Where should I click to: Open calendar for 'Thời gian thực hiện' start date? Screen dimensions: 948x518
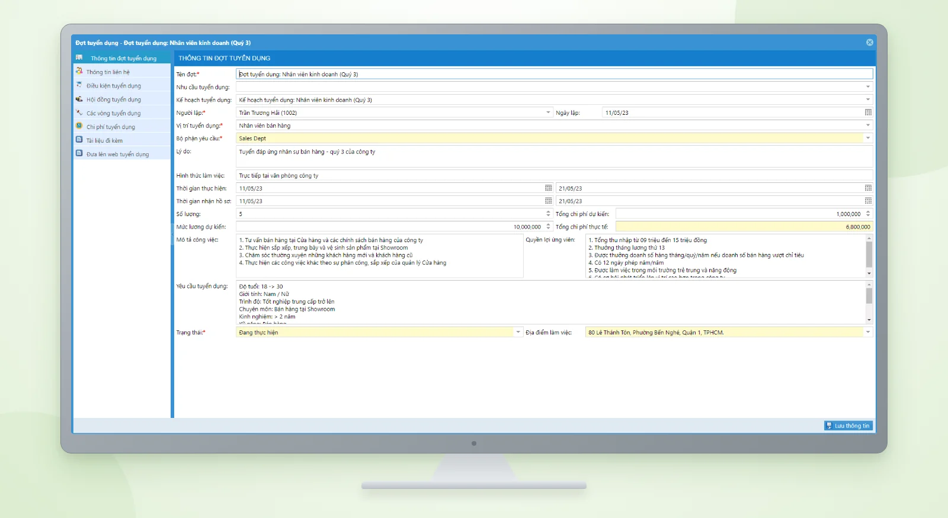pyautogui.click(x=548, y=188)
